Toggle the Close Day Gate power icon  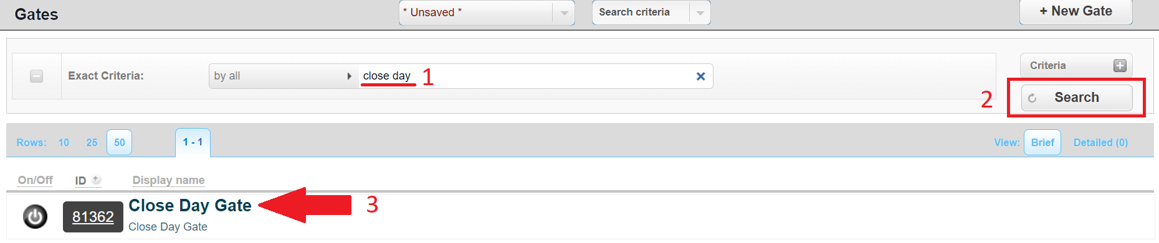tap(35, 216)
